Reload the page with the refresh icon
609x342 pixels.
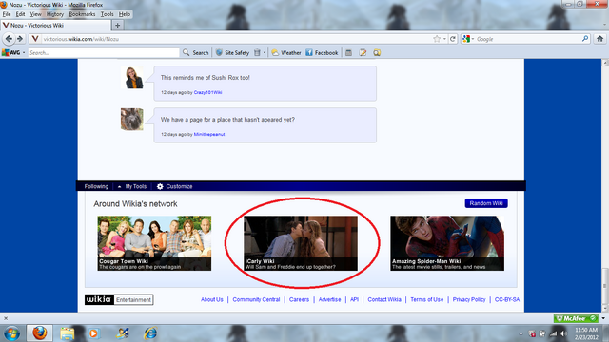[x=453, y=39]
